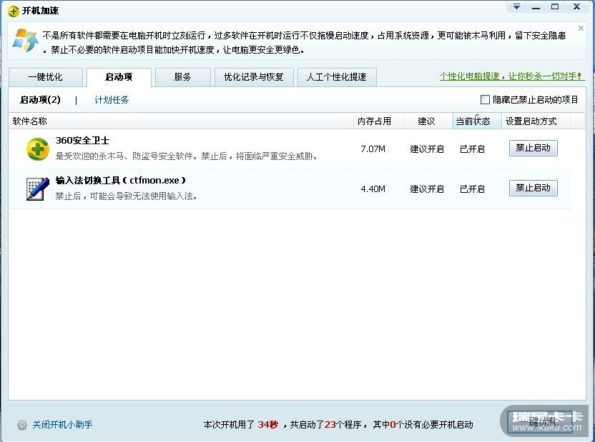This screenshot has width=595, height=442.
Task: Minimize the 开机加速 window
Action: [536, 7]
